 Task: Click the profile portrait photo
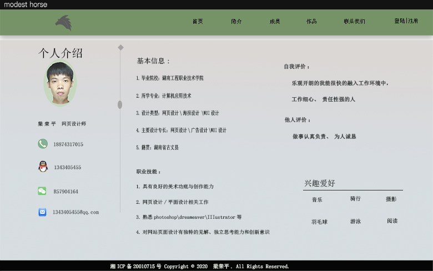[60, 84]
